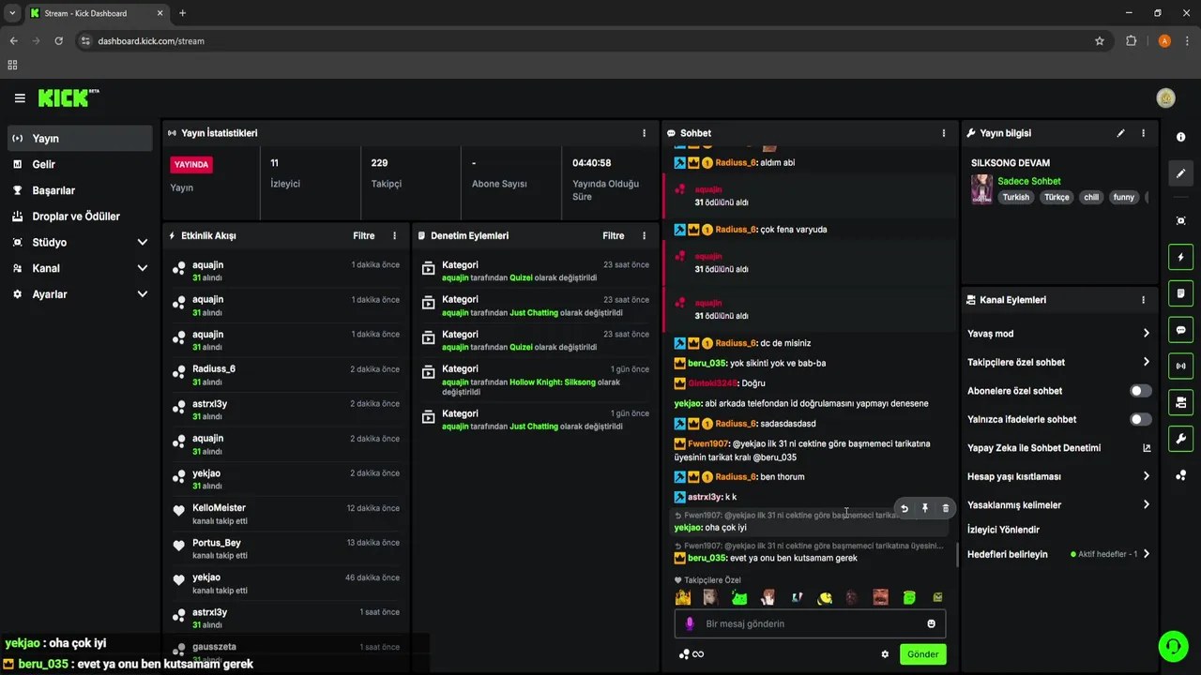The height and width of the screenshot is (675, 1201).
Task: Go to Başarılar in sidebar
Action: [80, 190]
